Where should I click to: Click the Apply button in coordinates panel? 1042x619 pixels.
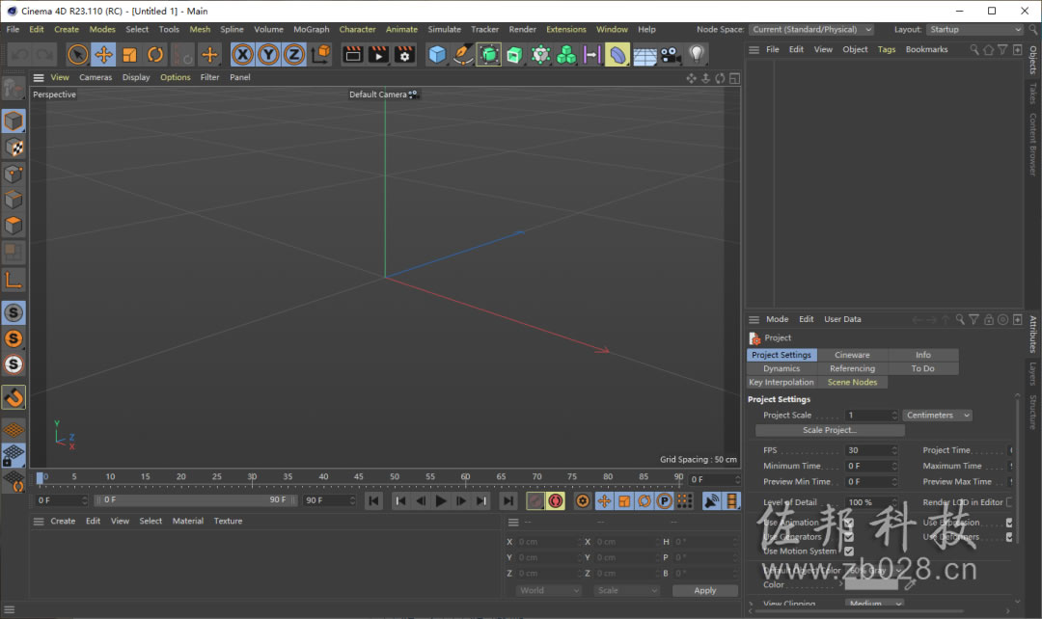coord(705,590)
